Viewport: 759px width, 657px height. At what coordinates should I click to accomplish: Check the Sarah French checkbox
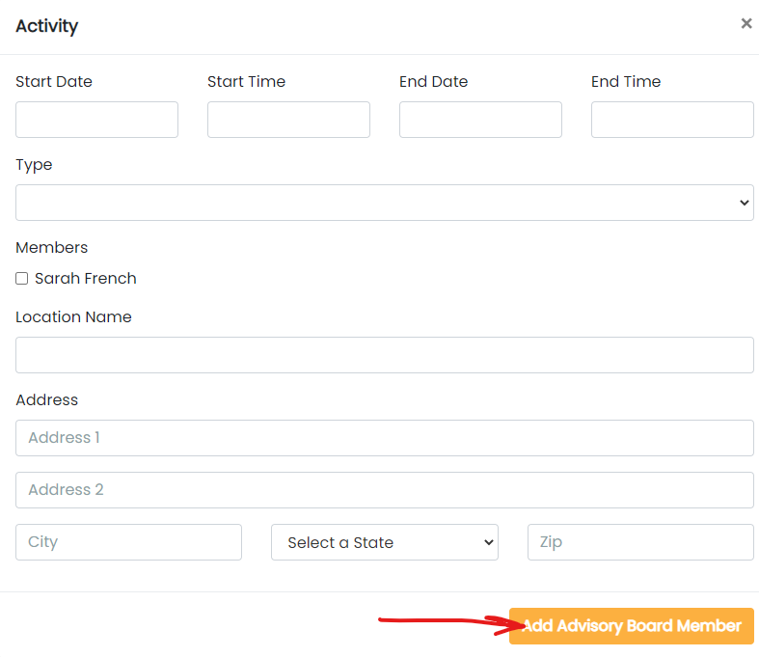(22, 279)
